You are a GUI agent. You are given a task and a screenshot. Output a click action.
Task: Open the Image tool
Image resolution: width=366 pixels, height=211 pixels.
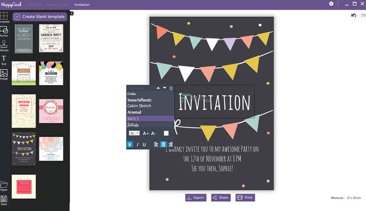[4, 75]
